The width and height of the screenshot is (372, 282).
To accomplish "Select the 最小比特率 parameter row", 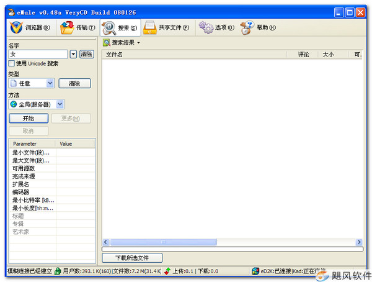I will point(52,200).
